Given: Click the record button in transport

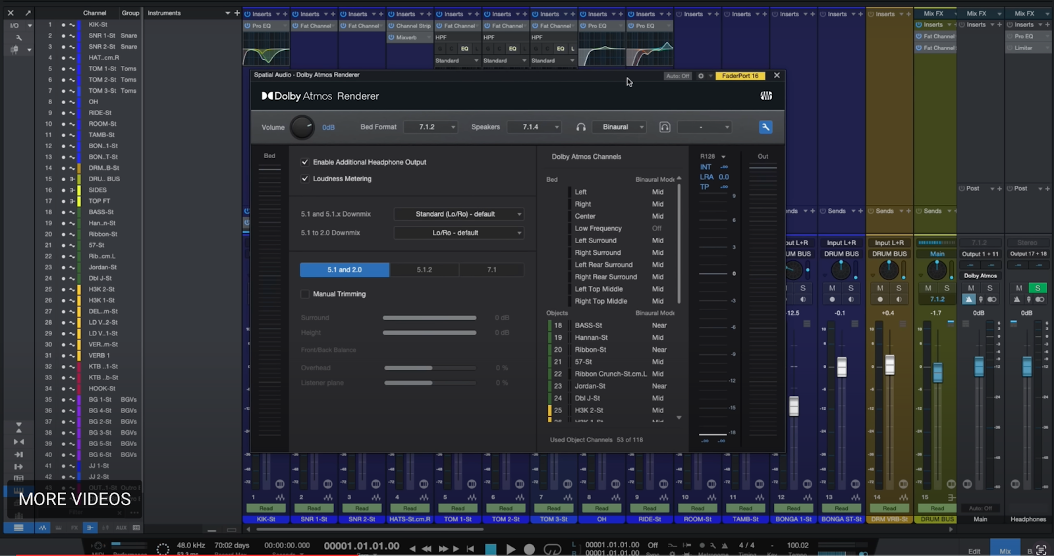Looking at the screenshot, I should 529,549.
